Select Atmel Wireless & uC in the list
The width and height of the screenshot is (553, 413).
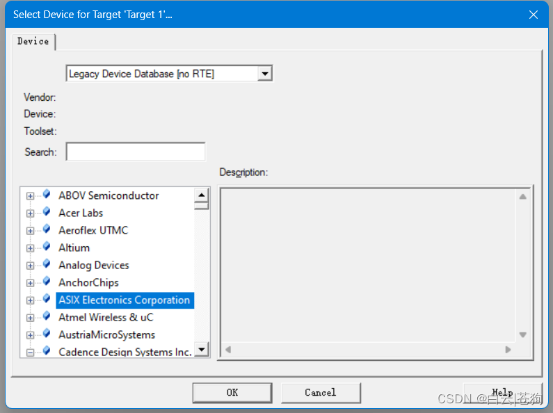(106, 318)
